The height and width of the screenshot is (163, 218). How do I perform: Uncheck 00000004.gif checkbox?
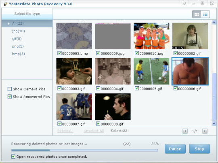pyautogui.click(x=98, y=88)
